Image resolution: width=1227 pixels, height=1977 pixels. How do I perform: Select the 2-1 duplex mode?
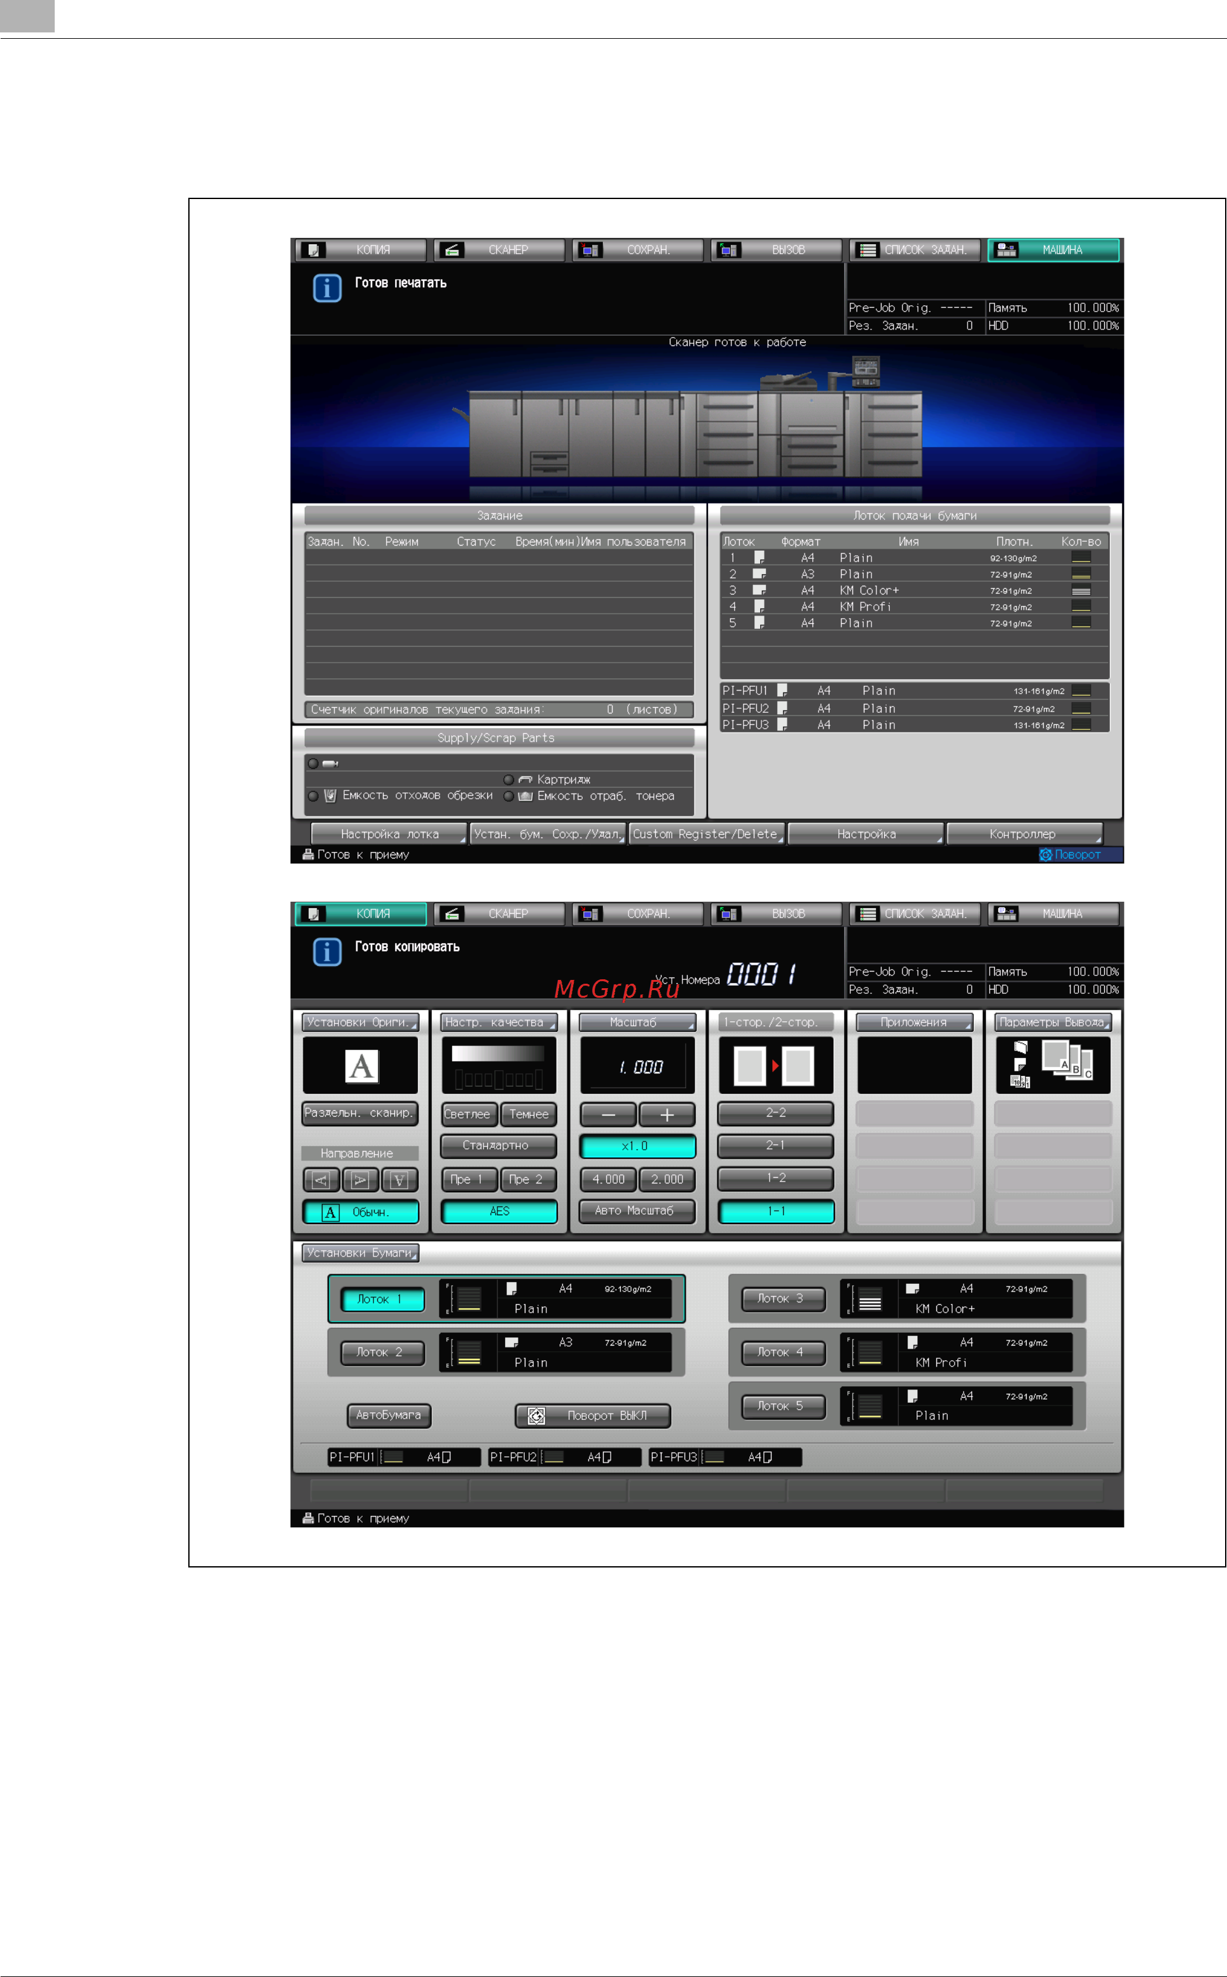[x=776, y=1145]
